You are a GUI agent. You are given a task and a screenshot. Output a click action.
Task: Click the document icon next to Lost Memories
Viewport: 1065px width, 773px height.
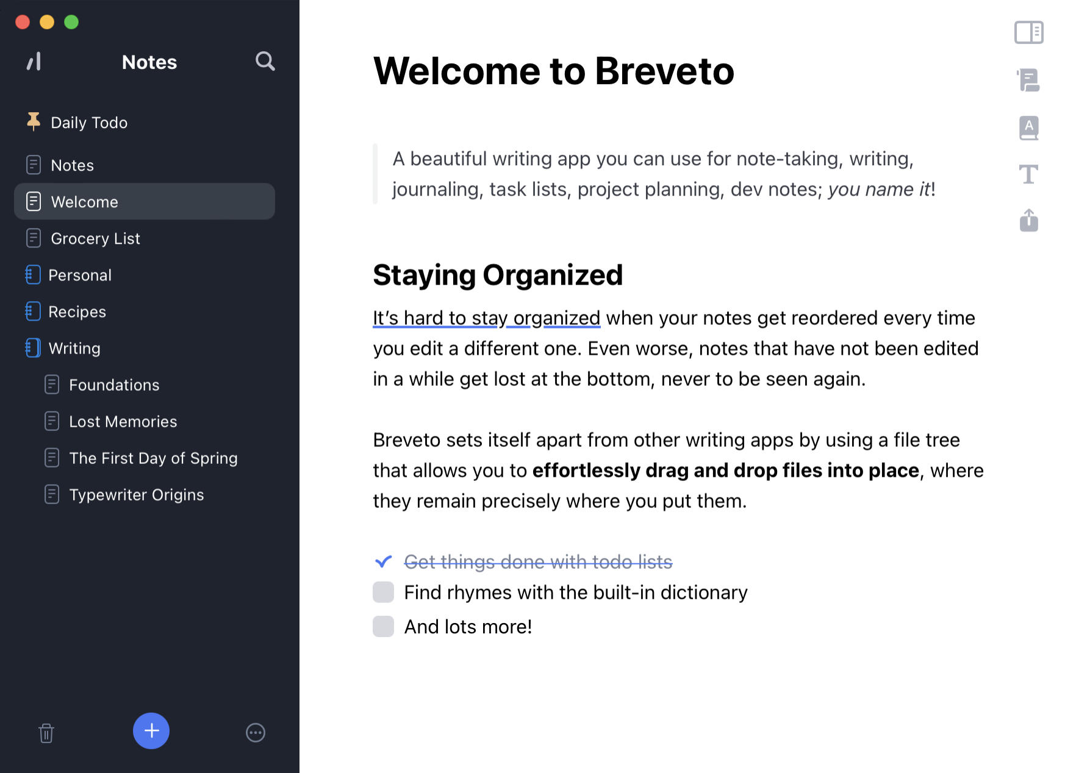point(52,421)
